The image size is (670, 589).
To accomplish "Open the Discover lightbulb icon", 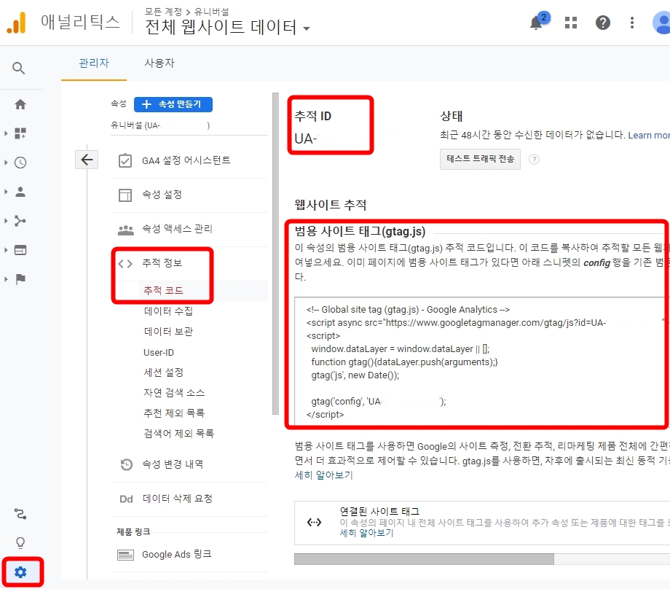I will (x=20, y=543).
